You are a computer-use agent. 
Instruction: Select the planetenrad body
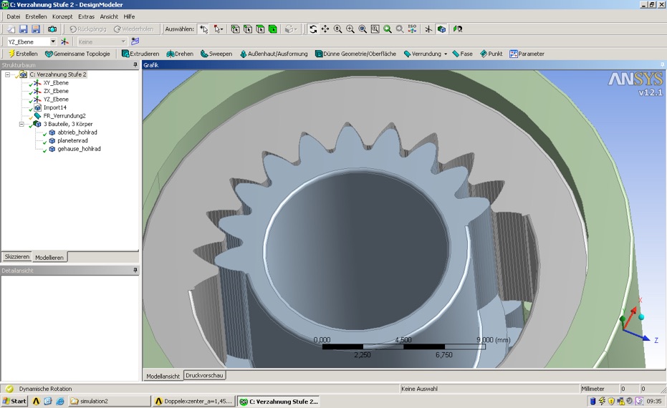pyautogui.click(x=72, y=141)
